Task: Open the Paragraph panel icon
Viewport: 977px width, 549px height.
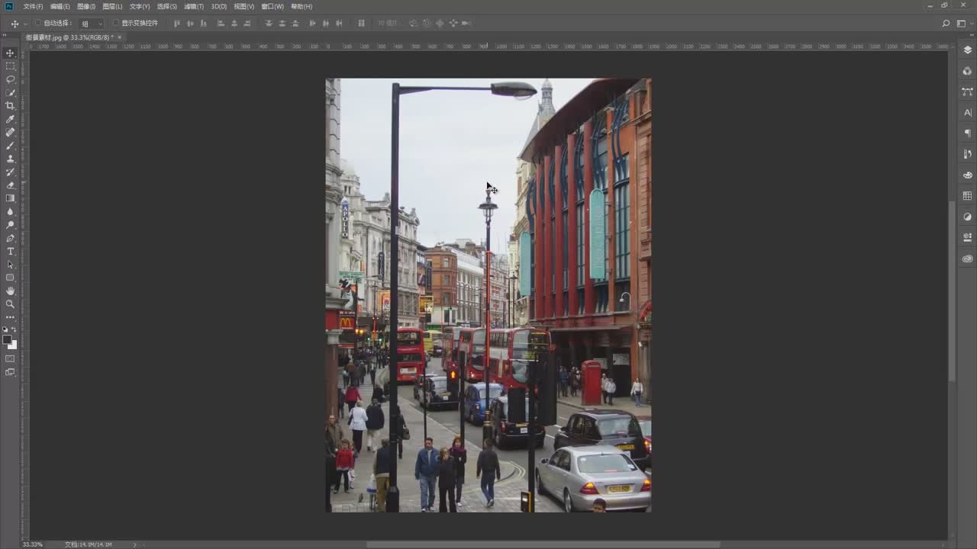Action: (967, 133)
